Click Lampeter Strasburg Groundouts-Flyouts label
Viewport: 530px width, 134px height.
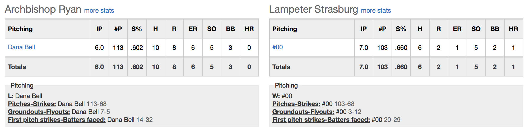coord(303,112)
